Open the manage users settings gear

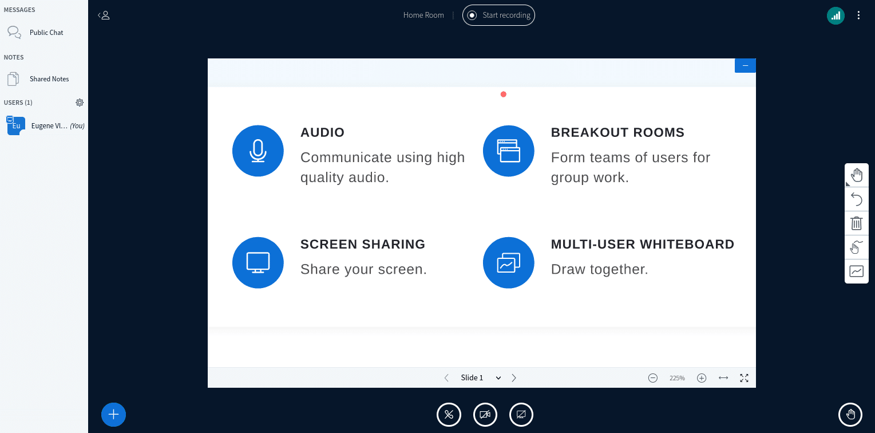tap(80, 103)
